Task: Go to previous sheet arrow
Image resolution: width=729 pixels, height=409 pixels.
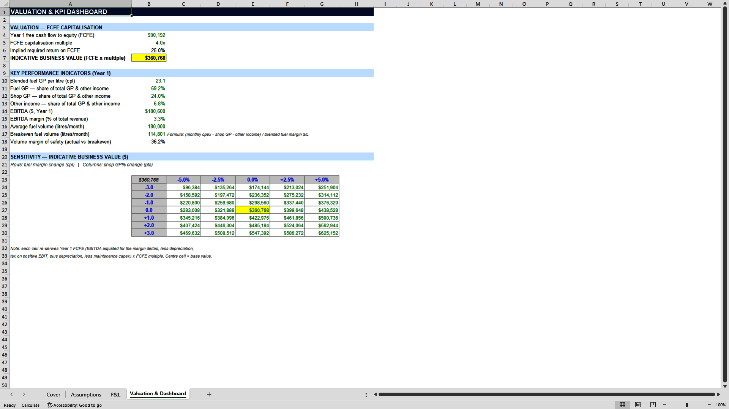Action: click(x=12, y=394)
